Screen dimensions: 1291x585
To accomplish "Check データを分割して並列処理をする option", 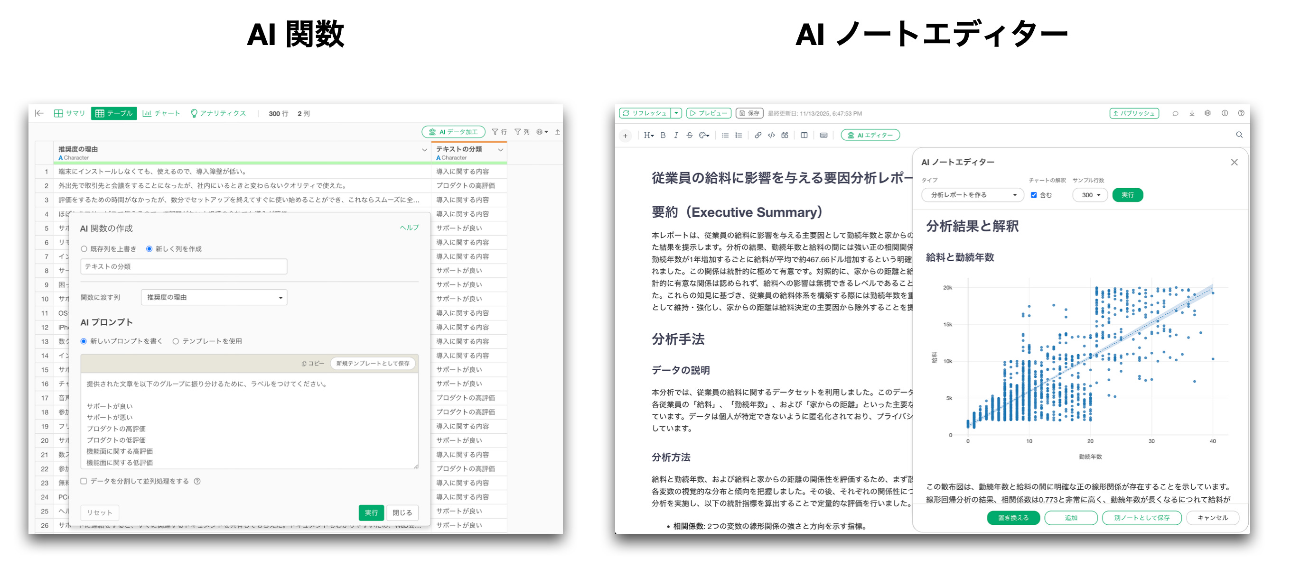I will click(83, 481).
